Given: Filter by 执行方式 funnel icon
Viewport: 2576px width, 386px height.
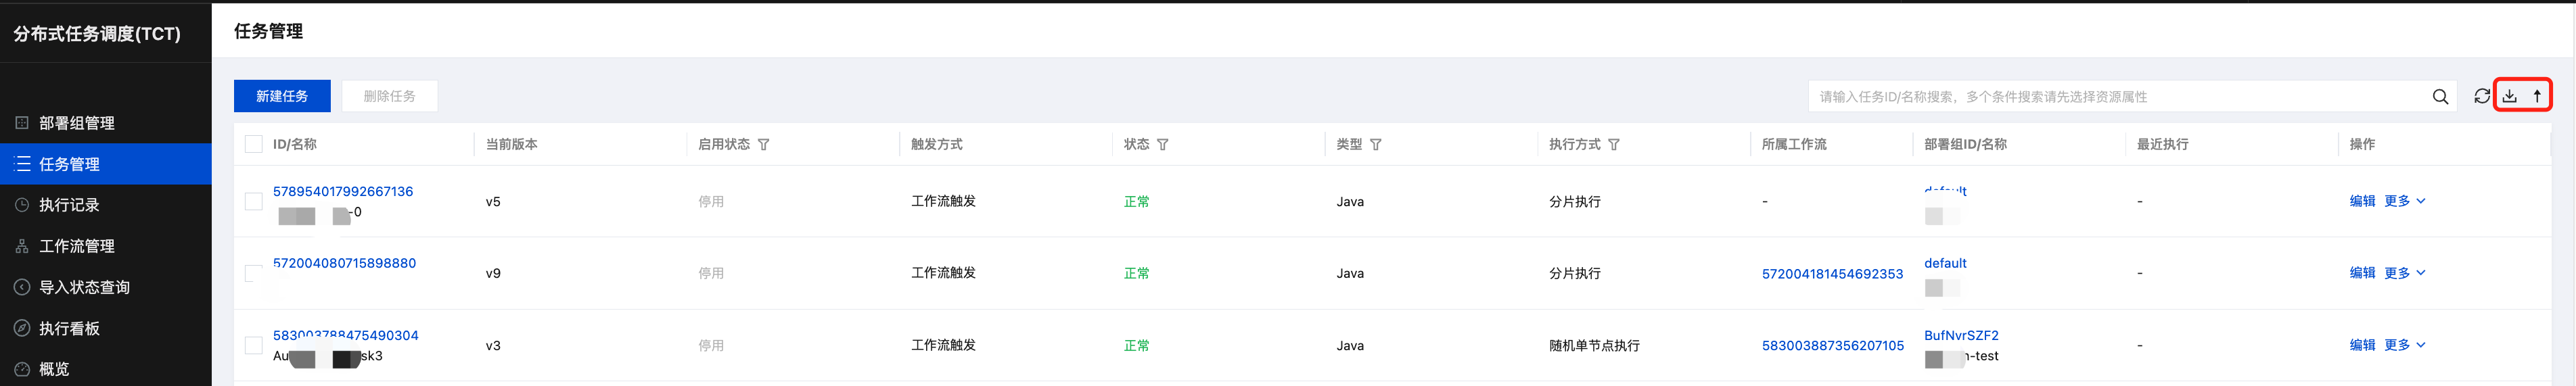Looking at the screenshot, I should [x=1614, y=145].
